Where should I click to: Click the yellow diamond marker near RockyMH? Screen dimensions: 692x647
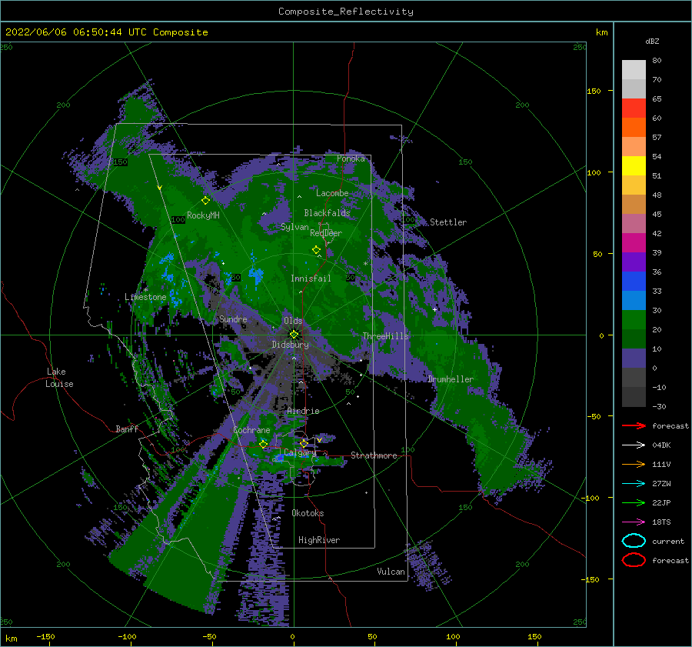coord(205,201)
